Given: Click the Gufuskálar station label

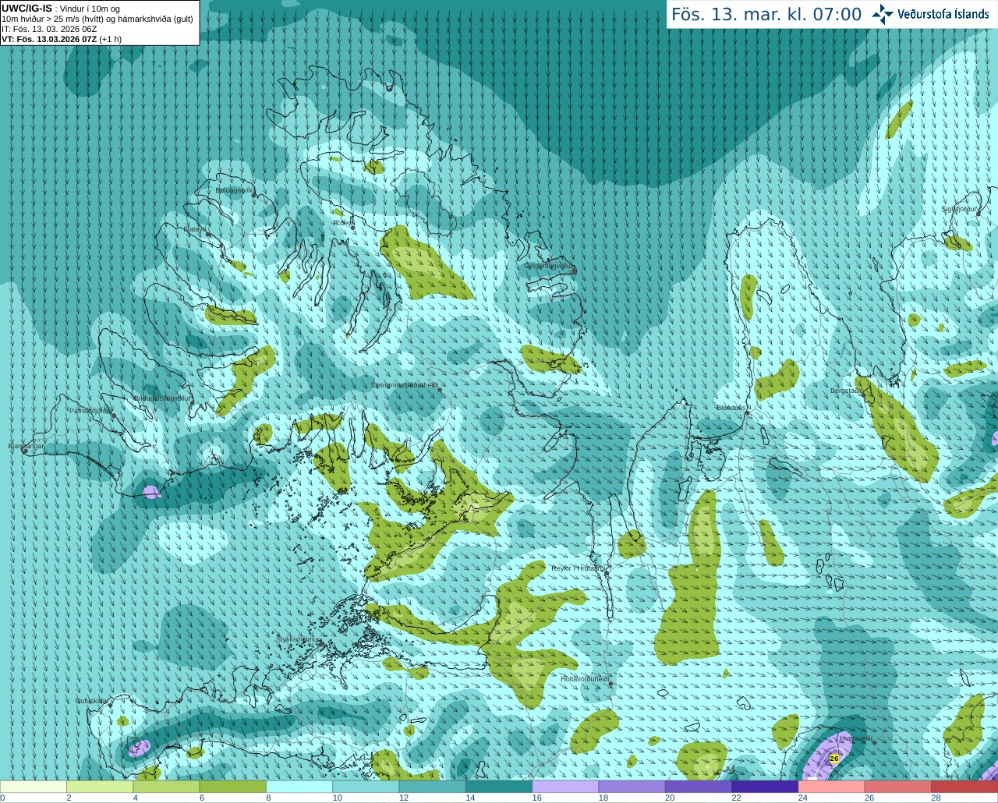Looking at the screenshot, I should point(91,701).
